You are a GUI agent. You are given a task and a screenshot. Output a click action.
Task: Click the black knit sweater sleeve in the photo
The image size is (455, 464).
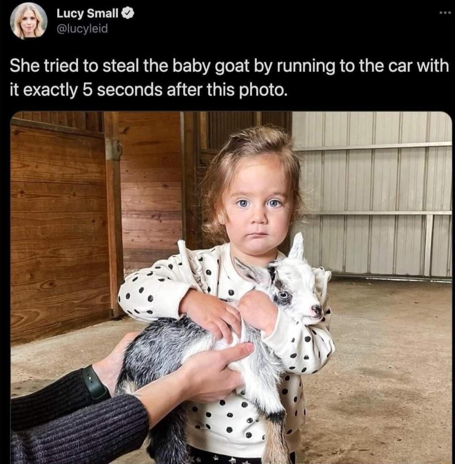pos(80,426)
